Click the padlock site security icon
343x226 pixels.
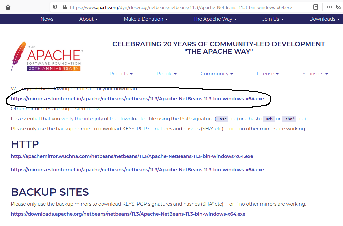65,7
